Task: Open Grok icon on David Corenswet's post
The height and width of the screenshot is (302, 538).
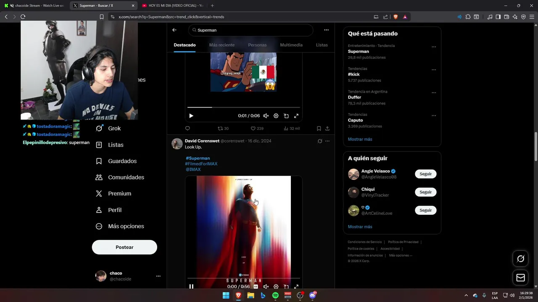Action: coord(320,141)
